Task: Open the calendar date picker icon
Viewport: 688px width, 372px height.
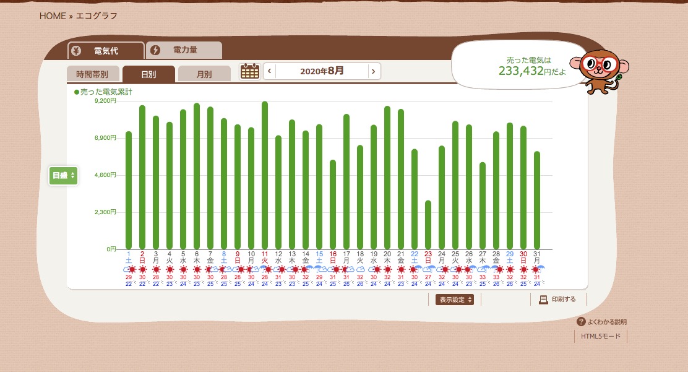Action: (x=249, y=71)
